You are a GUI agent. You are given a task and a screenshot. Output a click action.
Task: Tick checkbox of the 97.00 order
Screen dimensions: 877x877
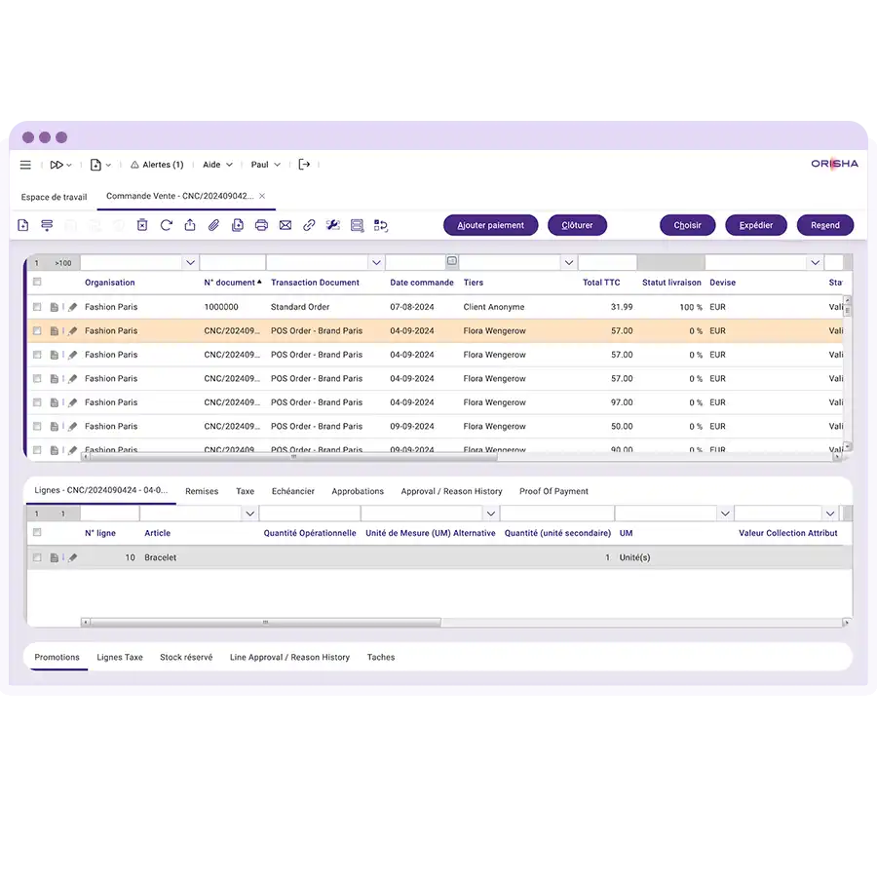37,402
